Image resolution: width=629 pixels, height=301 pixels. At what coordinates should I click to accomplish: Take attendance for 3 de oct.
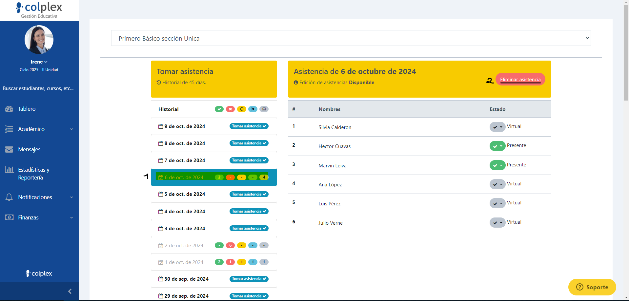pyautogui.click(x=249, y=228)
